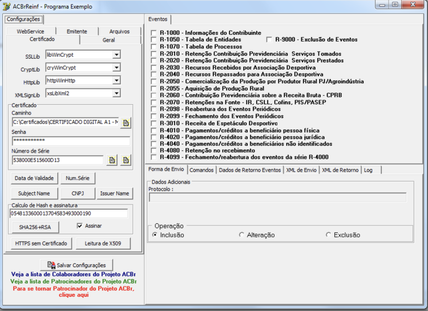This screenshot has width=428, height=311.
Task: Click the Protocolo text field
Action: click(277, 197)
